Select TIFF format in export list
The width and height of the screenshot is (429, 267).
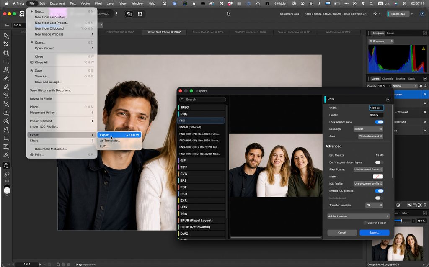coord(201,167)
